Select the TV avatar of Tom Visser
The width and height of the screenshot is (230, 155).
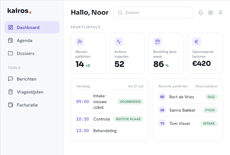pos(162,123)
